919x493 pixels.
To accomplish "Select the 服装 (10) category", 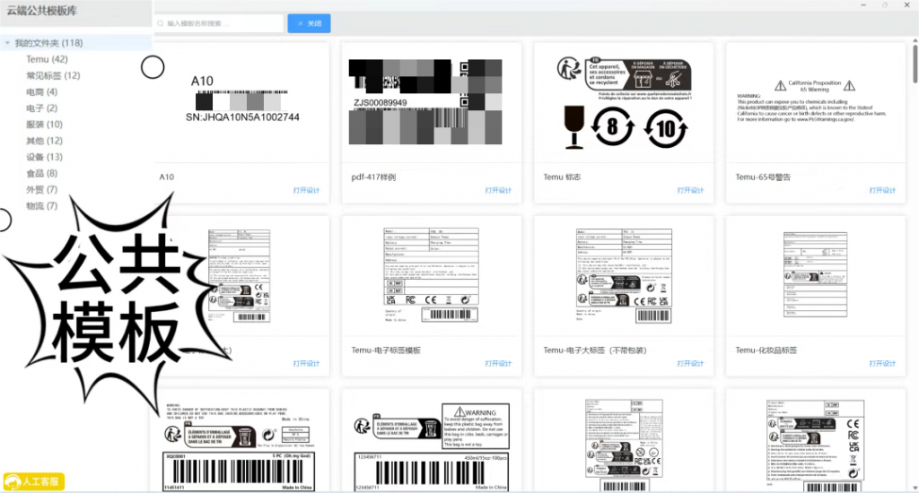I will pos(44,125).
